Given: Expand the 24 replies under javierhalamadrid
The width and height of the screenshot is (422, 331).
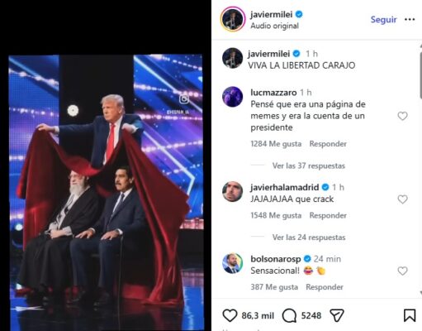Looking at the screenshot, I should [309, 237].
